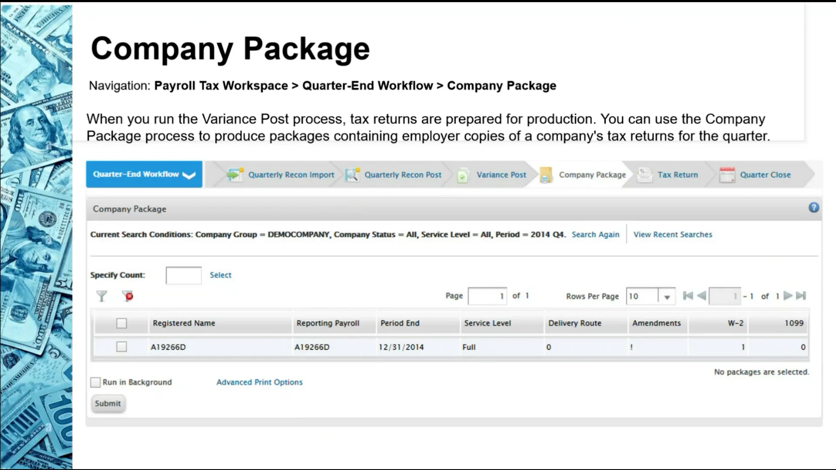This screenshot has height=470, width=836.
Task: Select the A19266D row checkbox
Action: click(121, 347)
